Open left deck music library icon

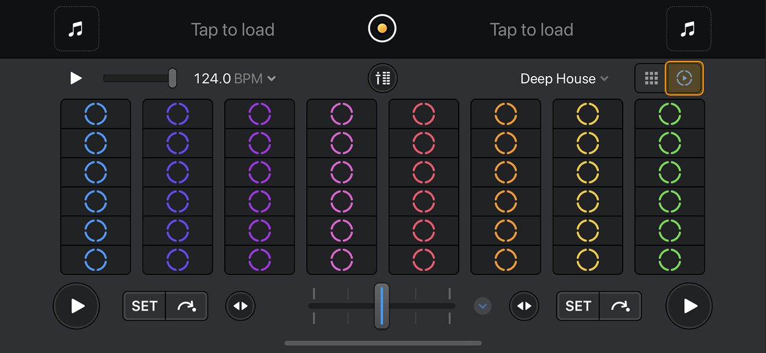77,29
